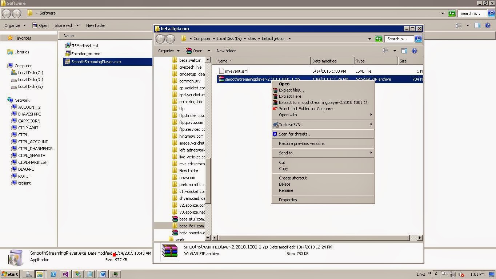The image size is (496, 279).
Task: Select the SmoothStreamingPlayer.exe file icon
Action: 67,62
